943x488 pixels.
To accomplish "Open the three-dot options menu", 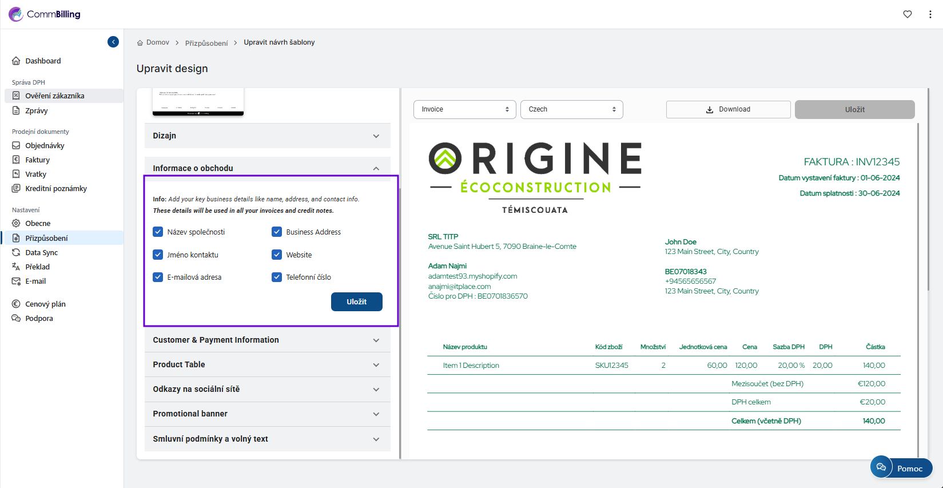I will [930, 14].
